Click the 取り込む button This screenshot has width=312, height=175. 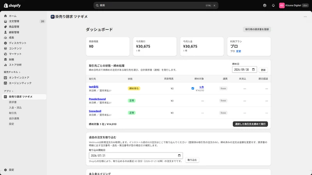point(192,160)
